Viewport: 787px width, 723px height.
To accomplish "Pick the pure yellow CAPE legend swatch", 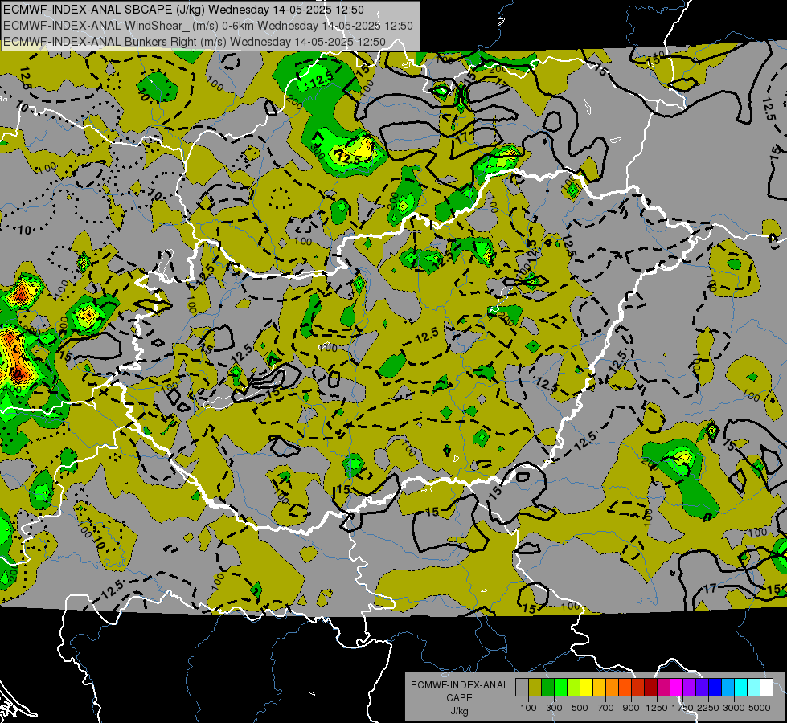I will tap(586, 688).
